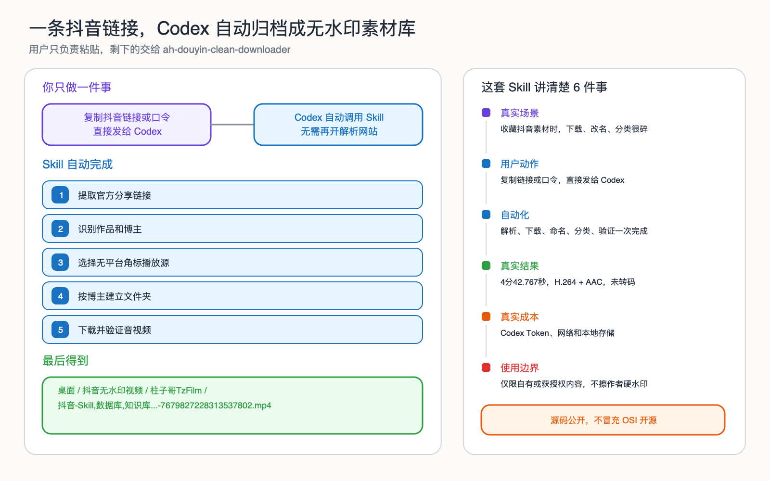
Task: Click the 用户动作 label
Action: coord(520,164)
